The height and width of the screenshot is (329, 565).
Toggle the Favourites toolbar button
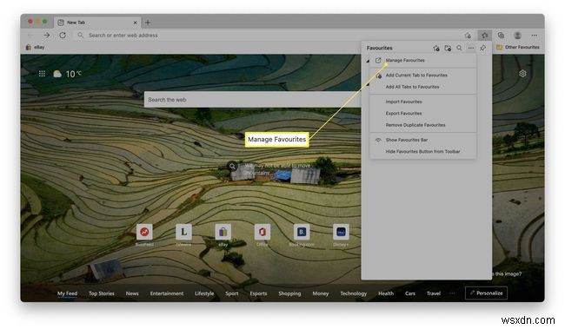click(x=485, y=36)
